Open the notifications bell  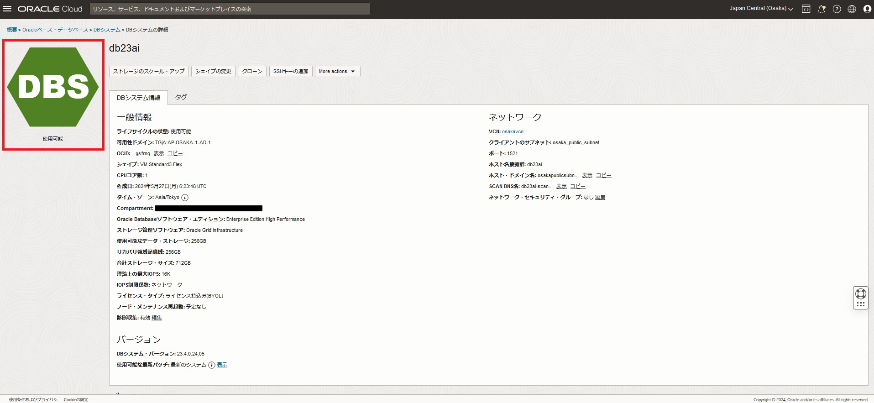pyautogui.click(x=822, y=9)
